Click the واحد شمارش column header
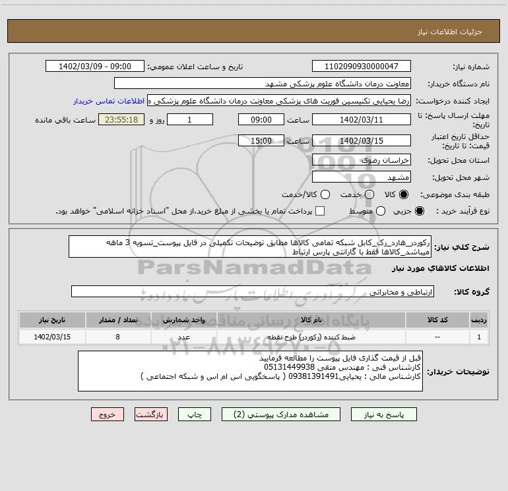 (183, 320)
